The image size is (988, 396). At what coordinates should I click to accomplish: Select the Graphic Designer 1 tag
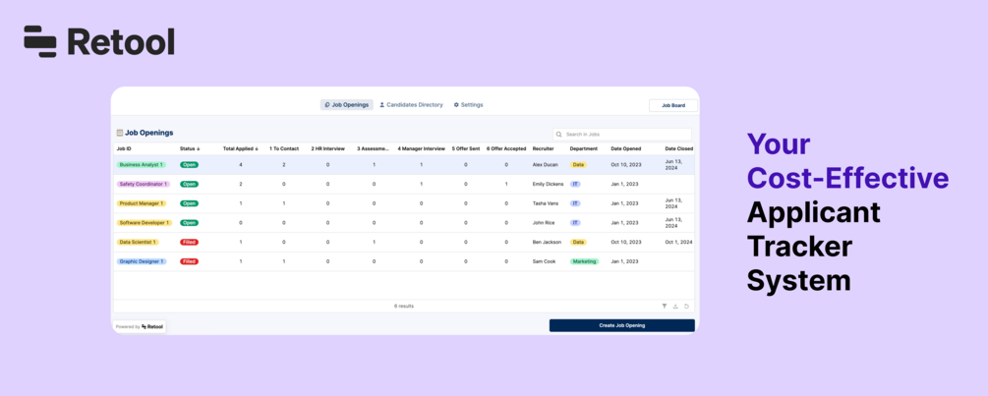tap(142, 261)
